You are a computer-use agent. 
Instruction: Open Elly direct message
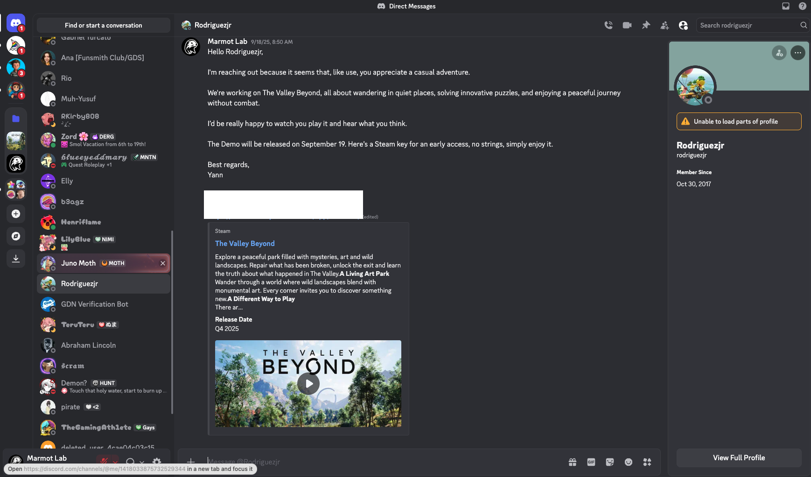click(104, 181)
